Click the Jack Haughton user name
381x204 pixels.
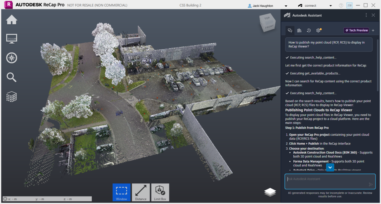click(x=262, y=6)
